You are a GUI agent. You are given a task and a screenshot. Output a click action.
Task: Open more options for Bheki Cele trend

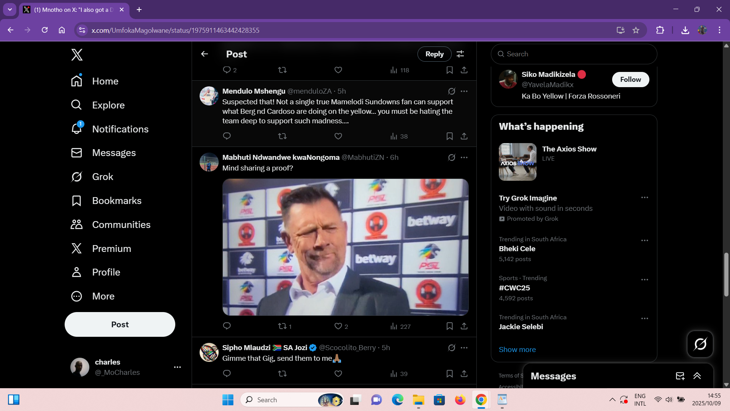pyautogui.click(x=644, y=241)
